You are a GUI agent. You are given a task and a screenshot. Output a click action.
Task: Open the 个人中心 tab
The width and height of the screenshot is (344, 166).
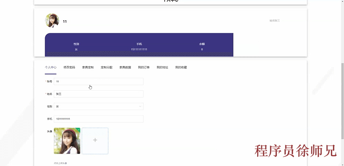pos(50,67)
